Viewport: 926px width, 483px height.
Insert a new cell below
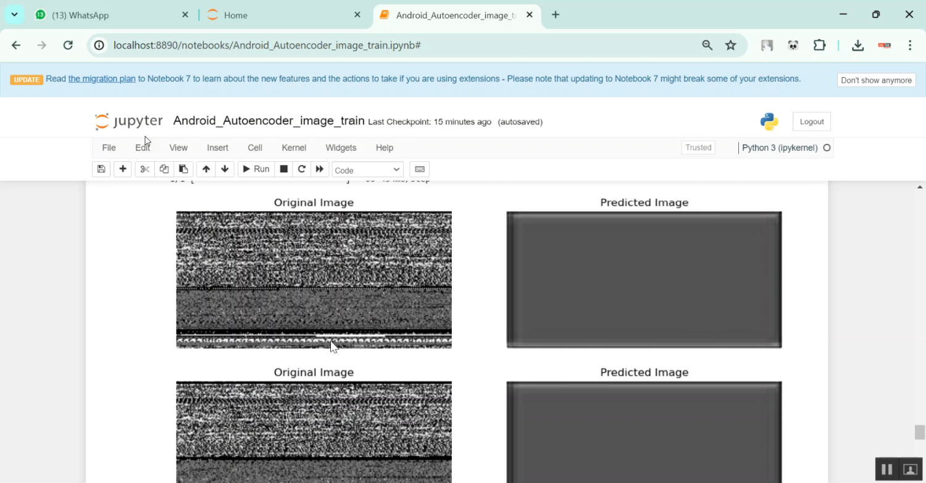tap(122, 169)
